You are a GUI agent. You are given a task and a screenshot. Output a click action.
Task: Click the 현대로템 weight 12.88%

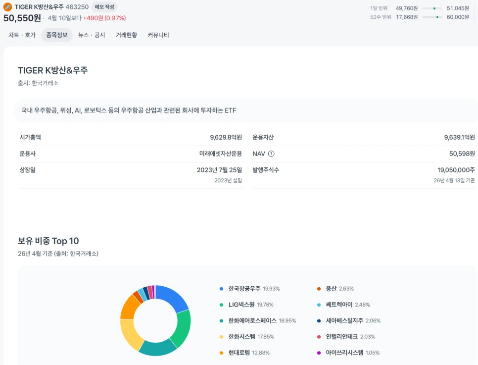[x=261, y=353]
